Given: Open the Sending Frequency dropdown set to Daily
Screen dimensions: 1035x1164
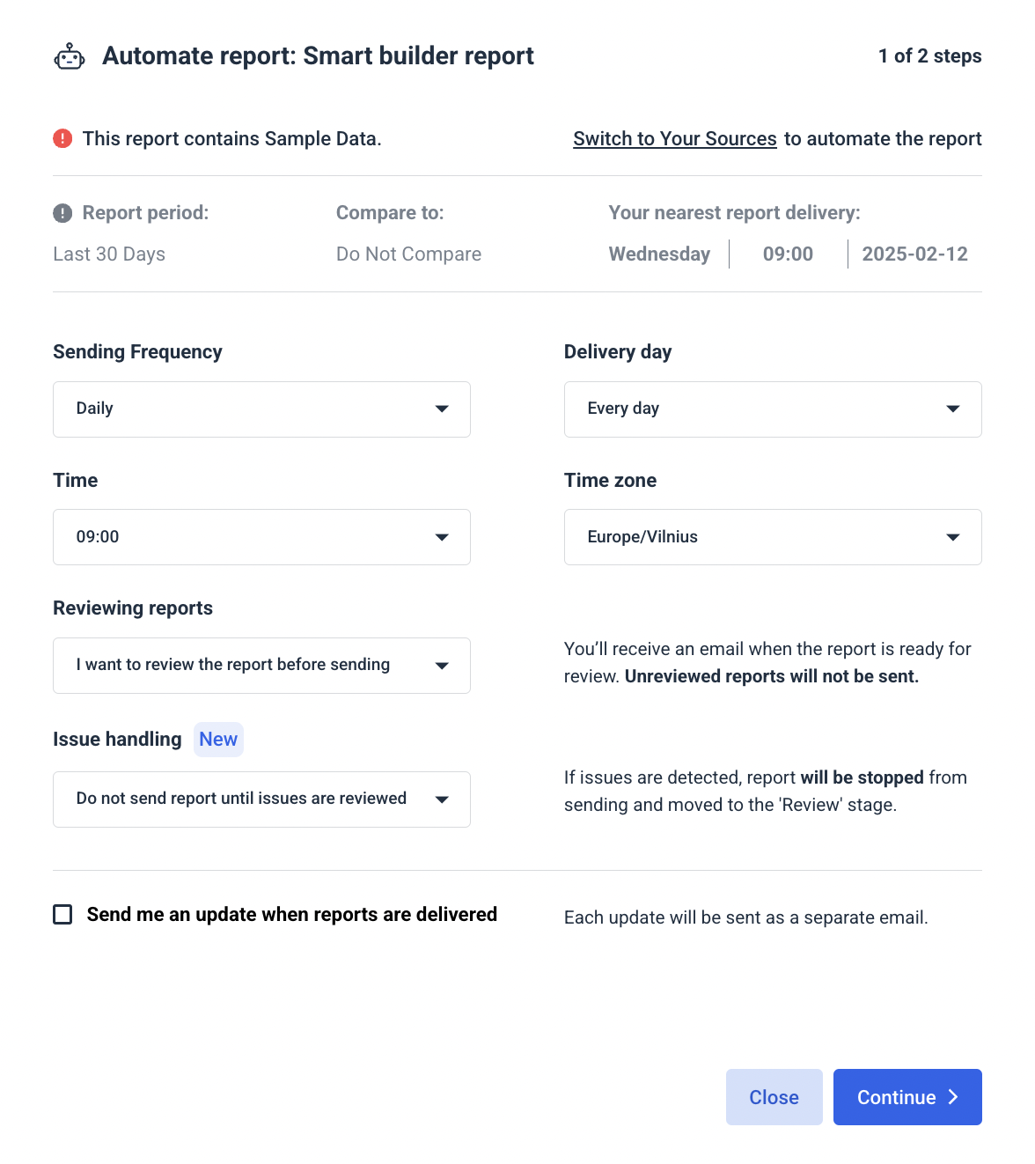Looking at the screenshot, I should 261,409.
